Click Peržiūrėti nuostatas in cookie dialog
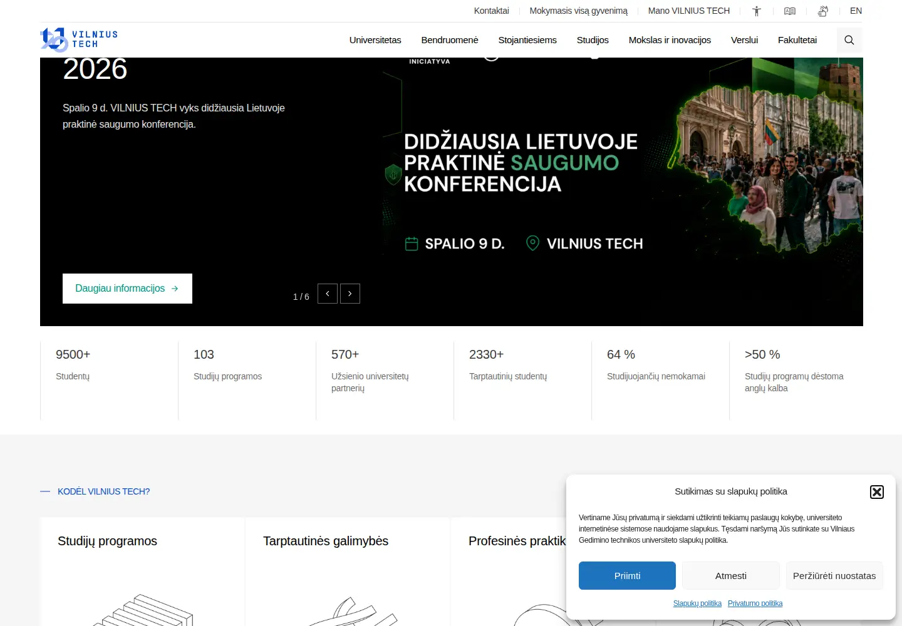The height and width of the screenshot is (626, 902). point(834,575)
